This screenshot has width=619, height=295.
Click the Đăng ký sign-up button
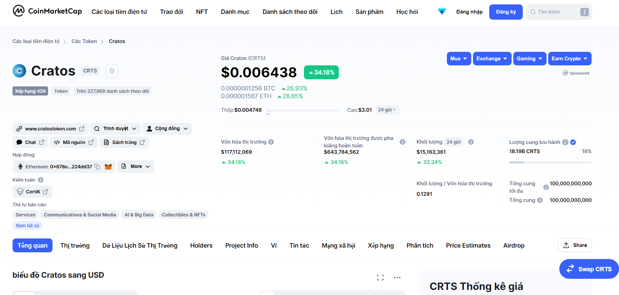coord(505,12)
